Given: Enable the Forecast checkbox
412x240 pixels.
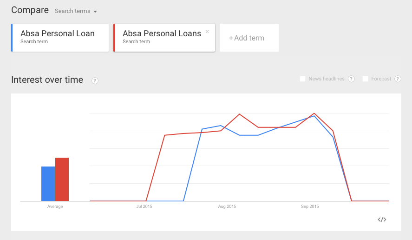Looking at the screenshot, I should [366, 79].
